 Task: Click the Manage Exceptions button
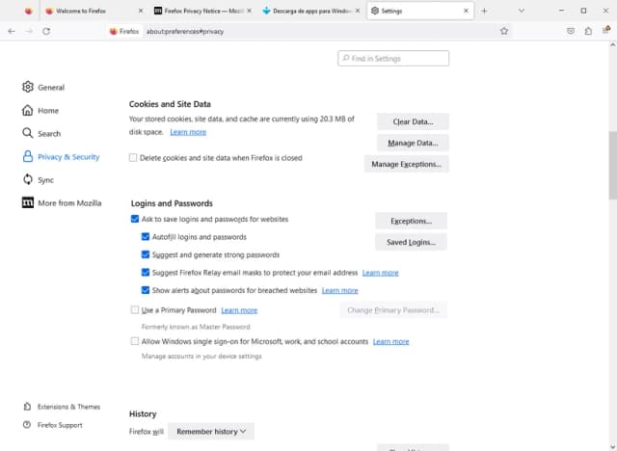click(x=407, y=165)
